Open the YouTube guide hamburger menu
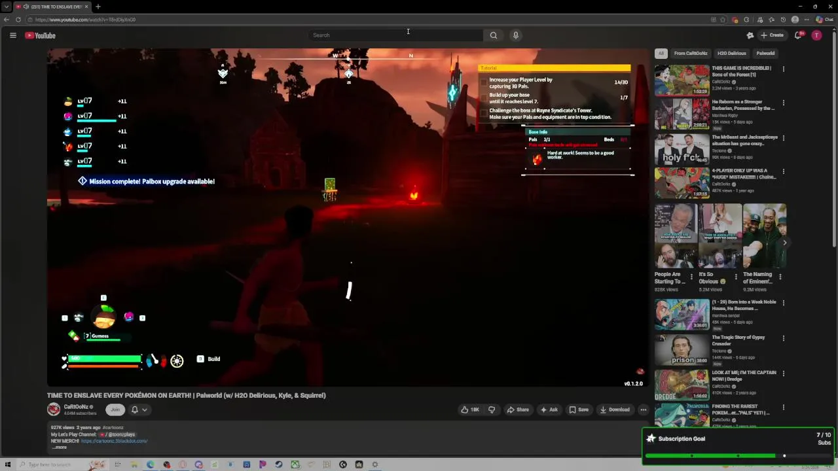 (12, 35)
